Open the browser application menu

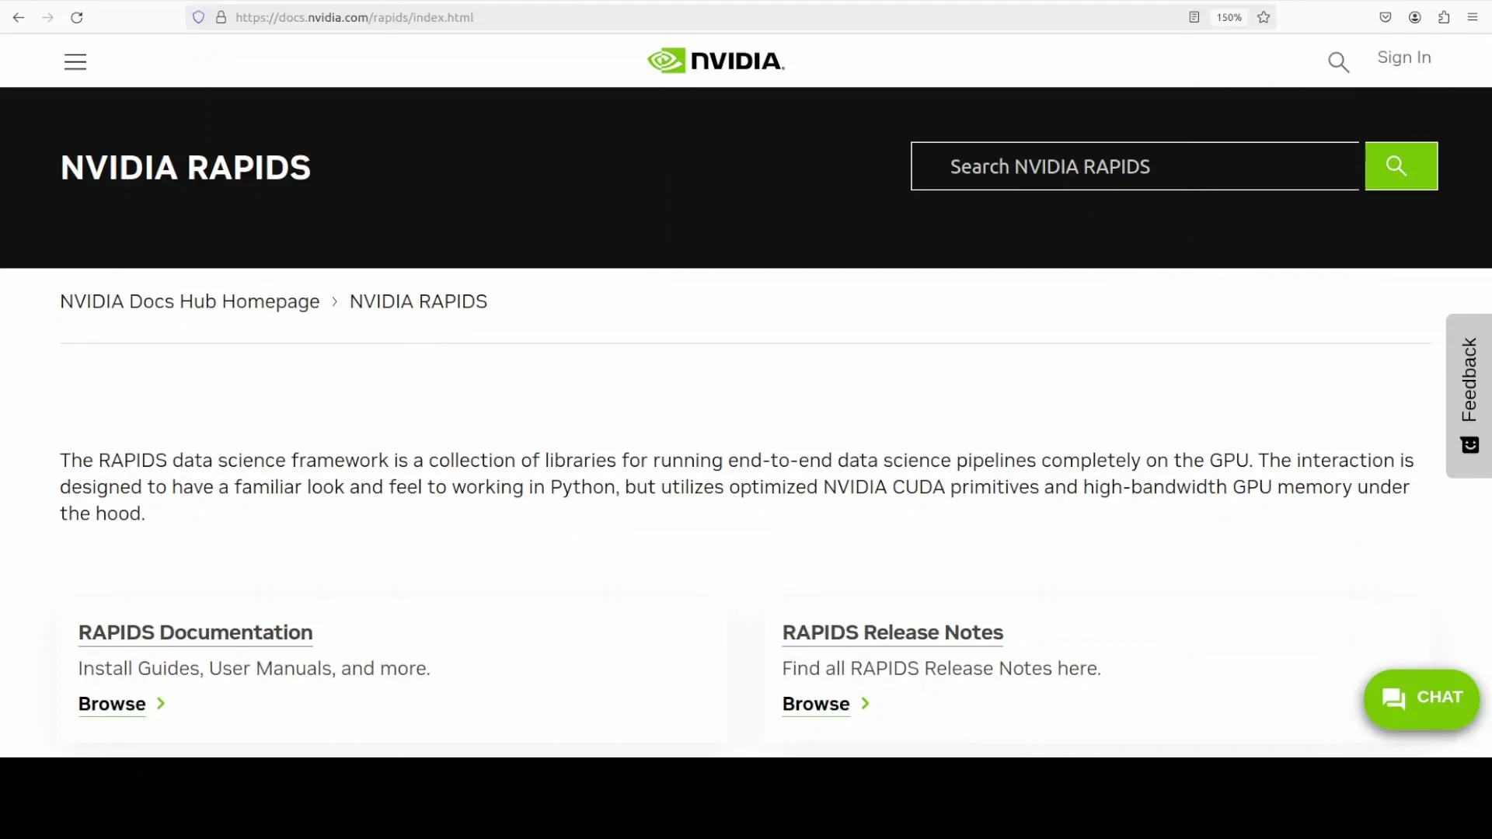coord(1473,17)
